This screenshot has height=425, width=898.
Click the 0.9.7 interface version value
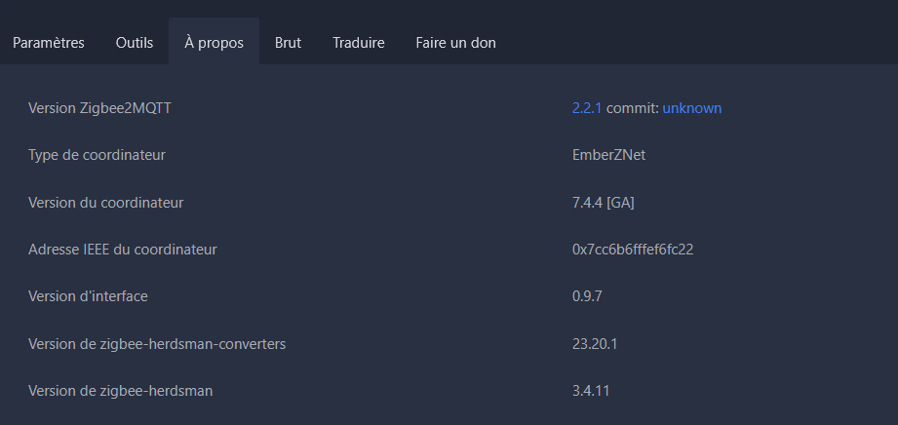pyautogui.click(x=587, y=296)
